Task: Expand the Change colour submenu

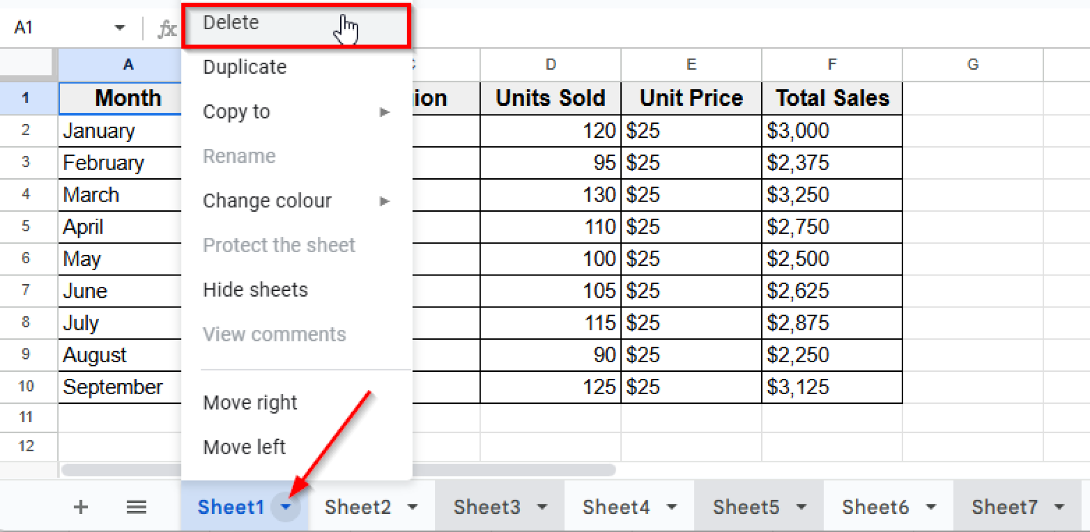Action: coord(385,201)
